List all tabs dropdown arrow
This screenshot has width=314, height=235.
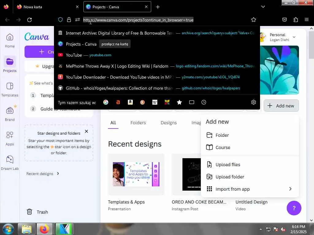tap(263, 7)
